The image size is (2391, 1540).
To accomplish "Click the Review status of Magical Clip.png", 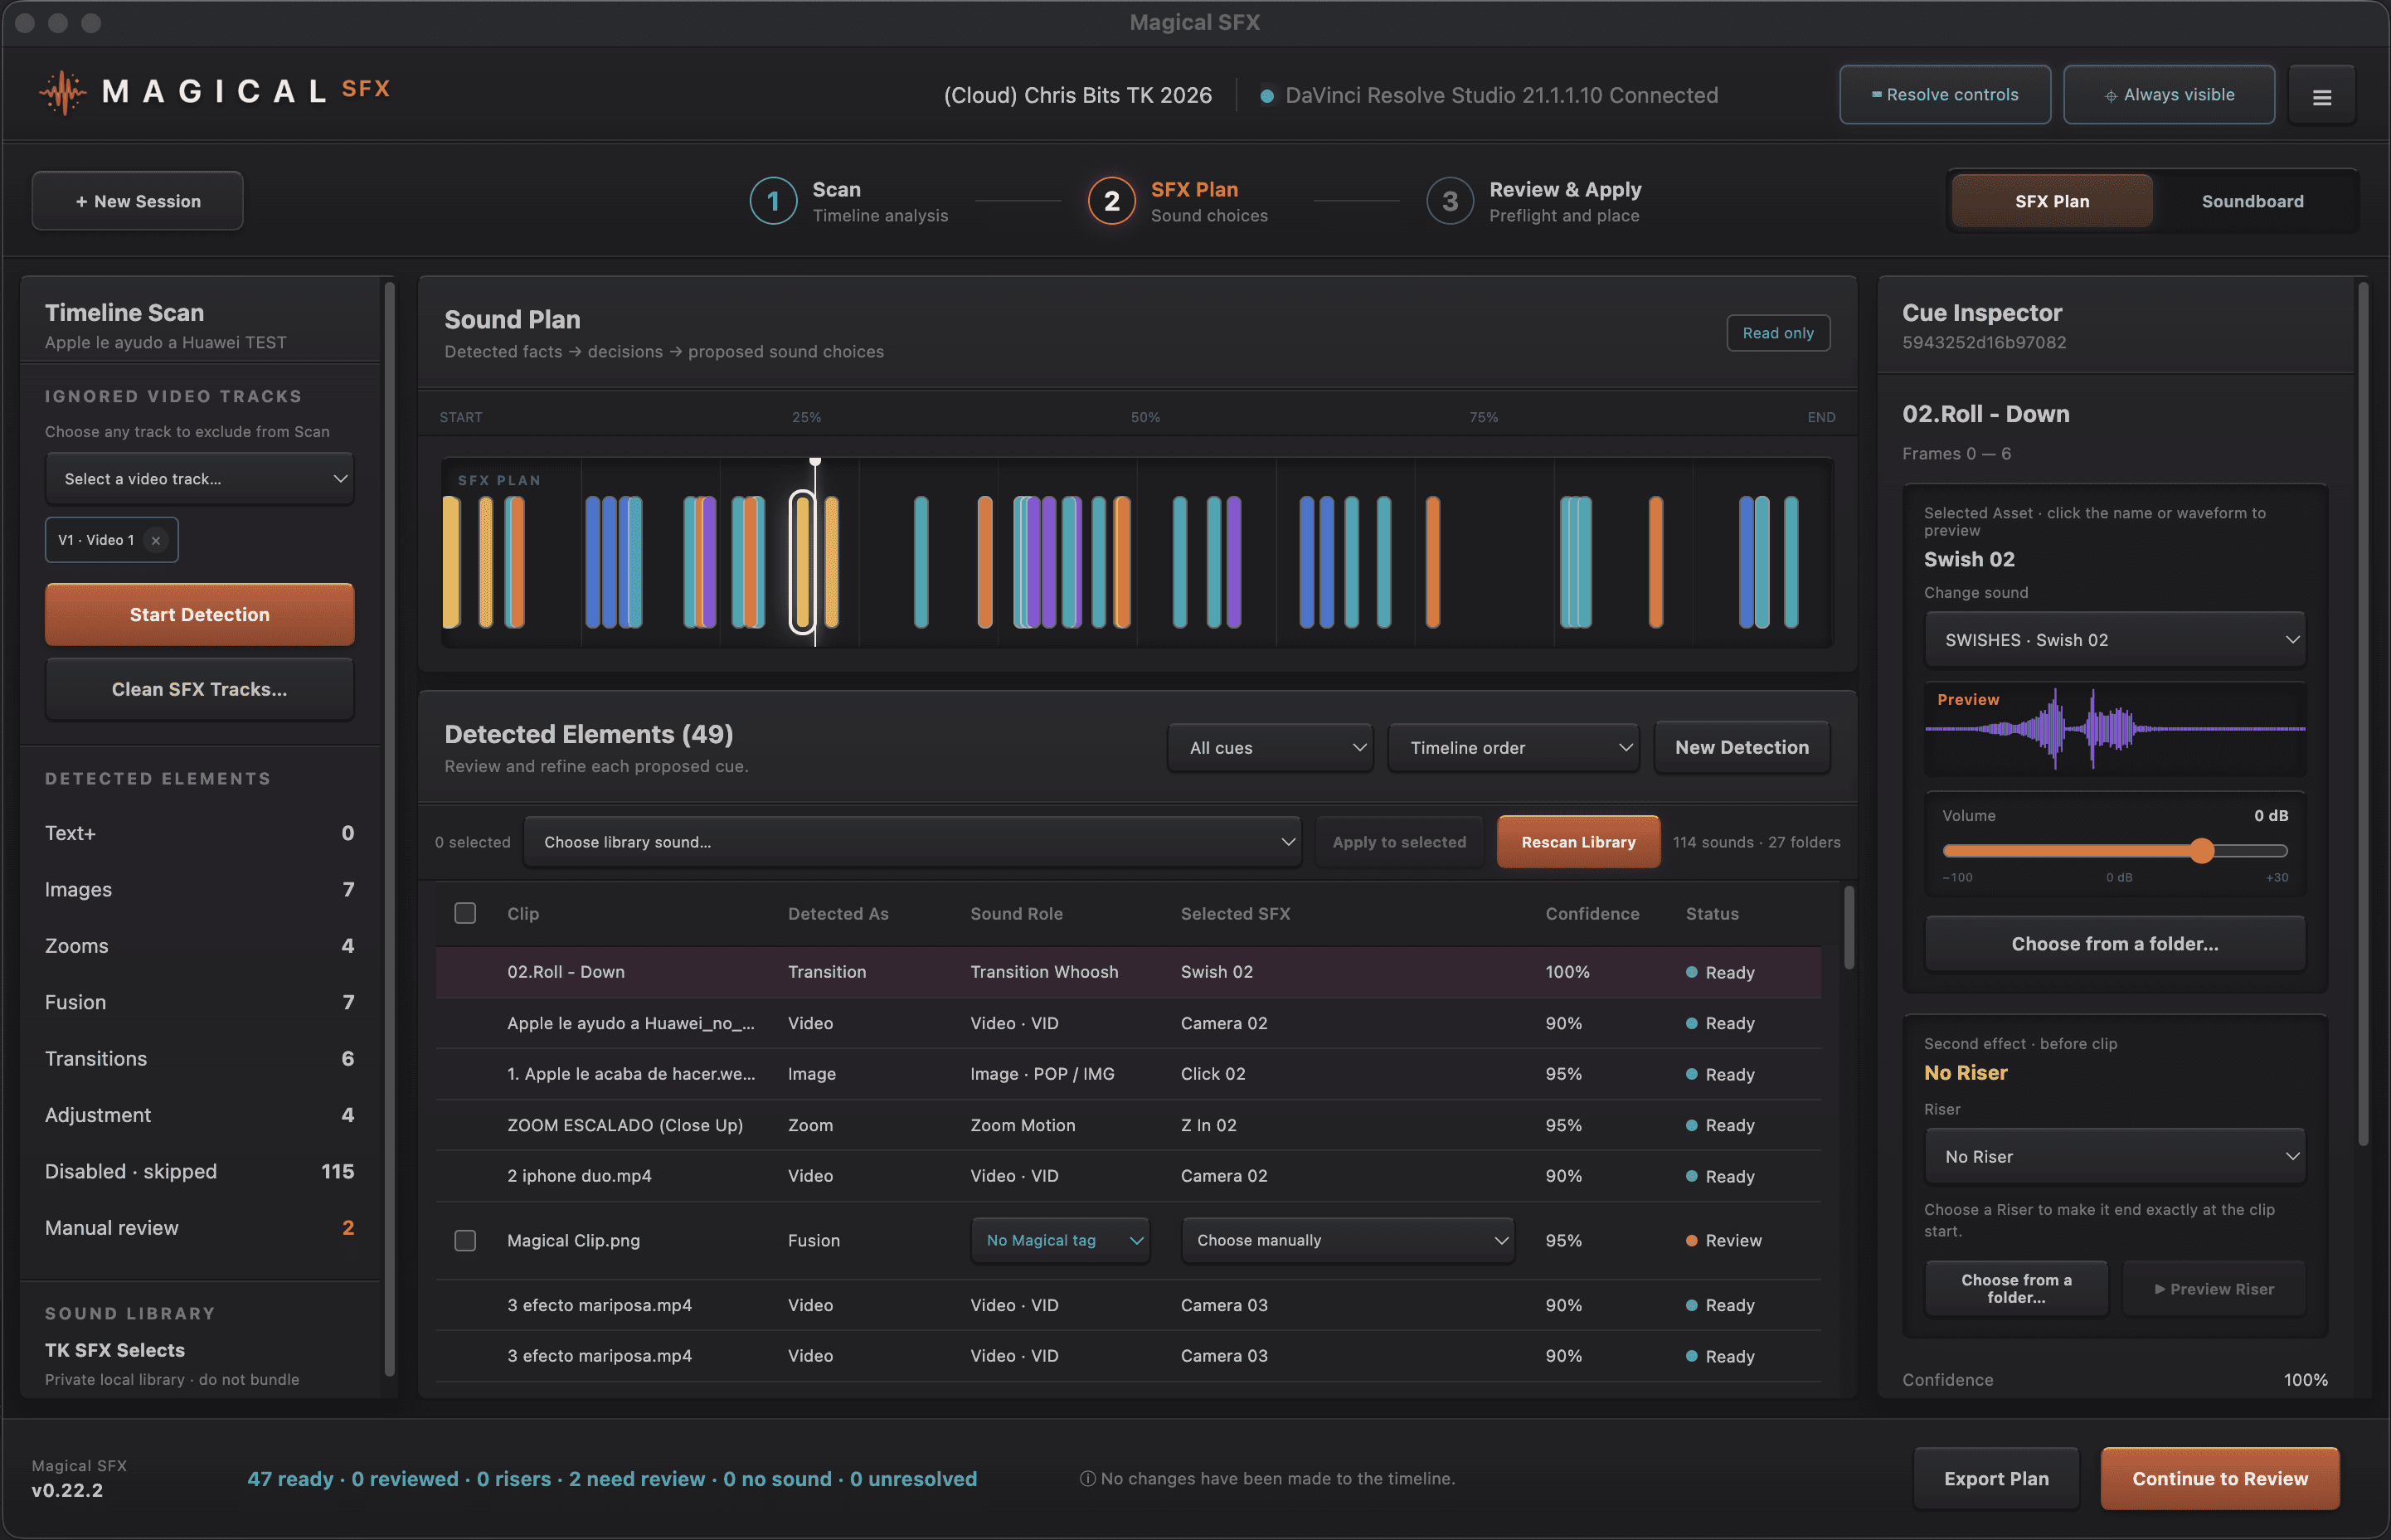I will (1724, 1240).
